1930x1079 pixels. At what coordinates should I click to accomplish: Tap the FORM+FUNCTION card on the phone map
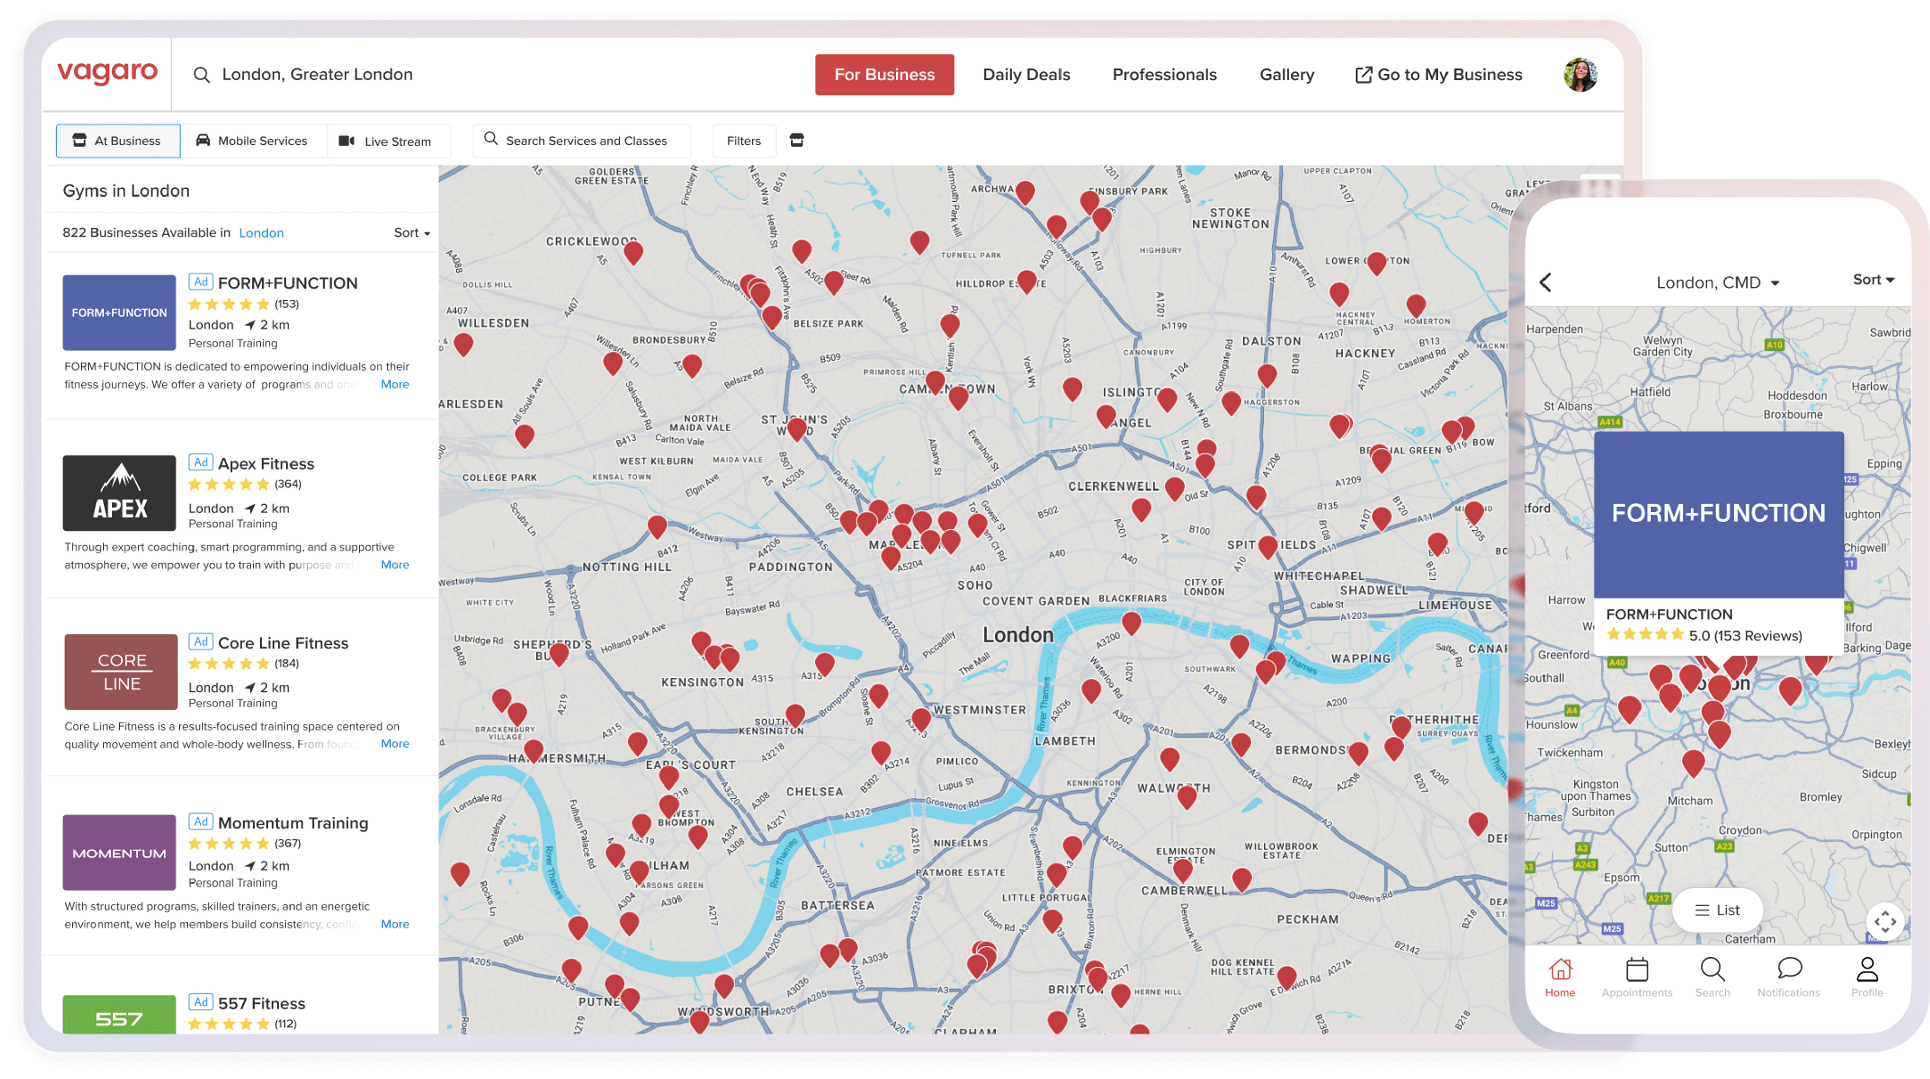tap(1718, 542)
